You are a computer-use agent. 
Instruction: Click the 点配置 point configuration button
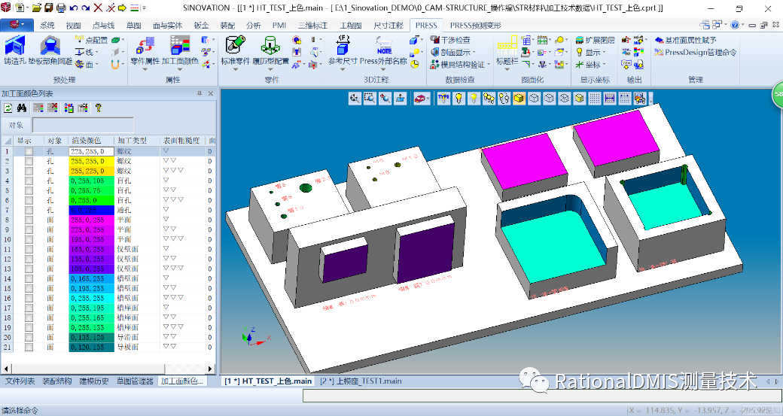click(91, 40)
